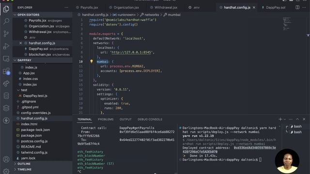310x174 pixels.
Task: Click the editor minimap
Action: (x=287, y=24)
